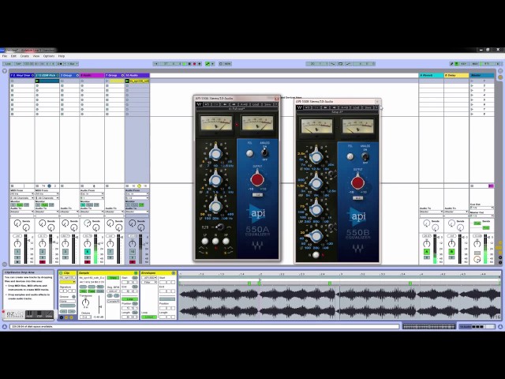Image resolution: width=505 pixels, height=379 pixels.
Task: Toggle the Warp button in Sample box
Action: coord(113,278)
